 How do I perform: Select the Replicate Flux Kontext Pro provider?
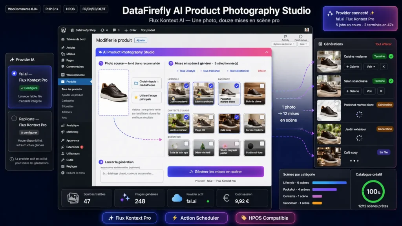point(14,118)
